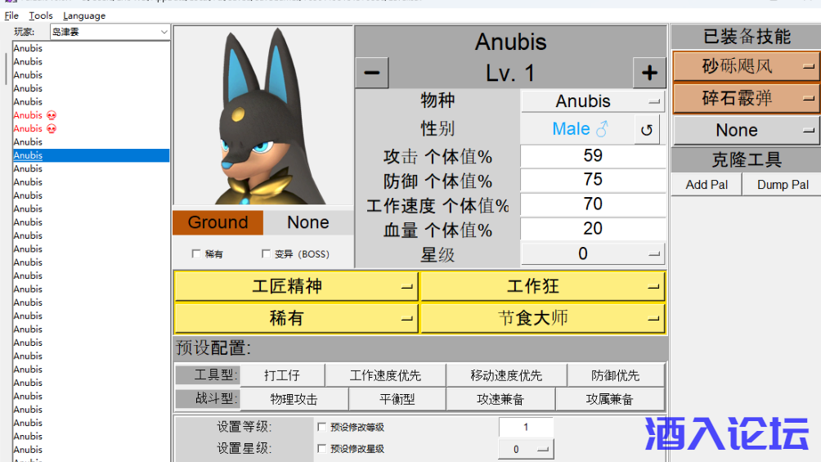Click the Lv. 1 level text
This screenshot has width=821, height=462.
tap(510, 73)
